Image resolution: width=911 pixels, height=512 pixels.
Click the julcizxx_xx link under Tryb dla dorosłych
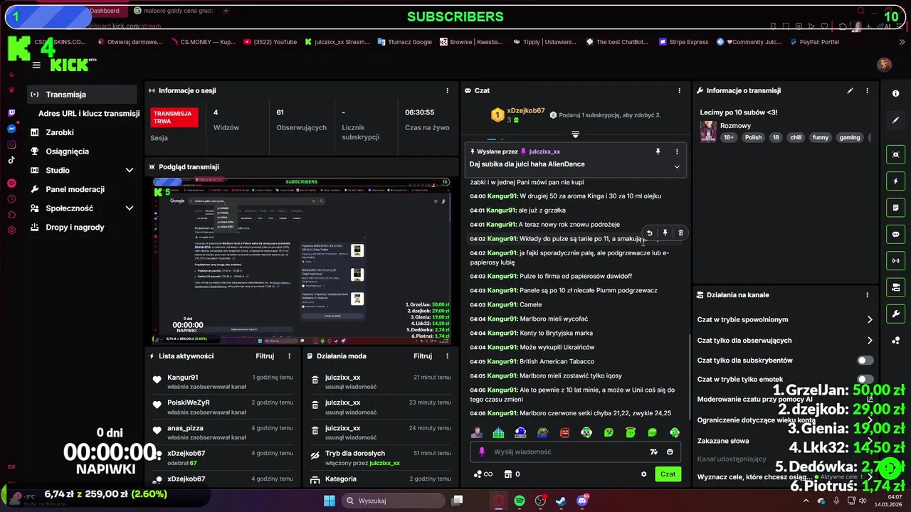pos(384,463)
